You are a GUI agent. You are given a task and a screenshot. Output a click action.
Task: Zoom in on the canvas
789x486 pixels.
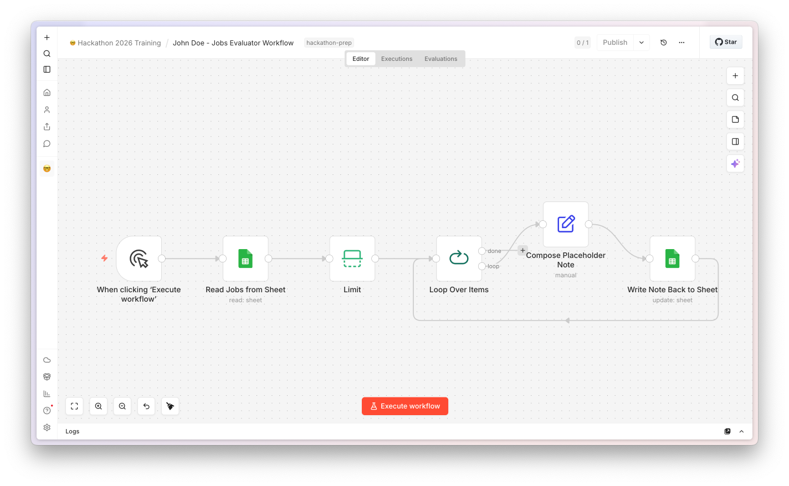click(99, 406)
